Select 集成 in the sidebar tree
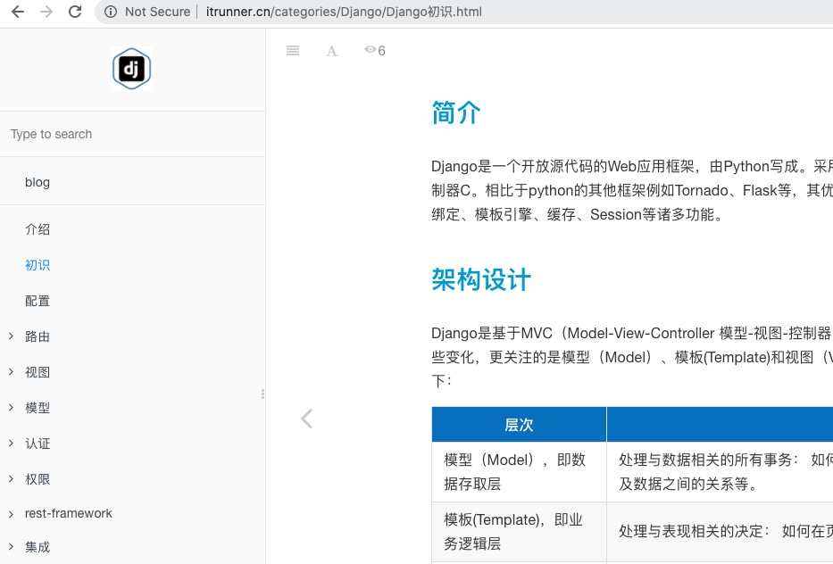 click(x=37, y=547)
